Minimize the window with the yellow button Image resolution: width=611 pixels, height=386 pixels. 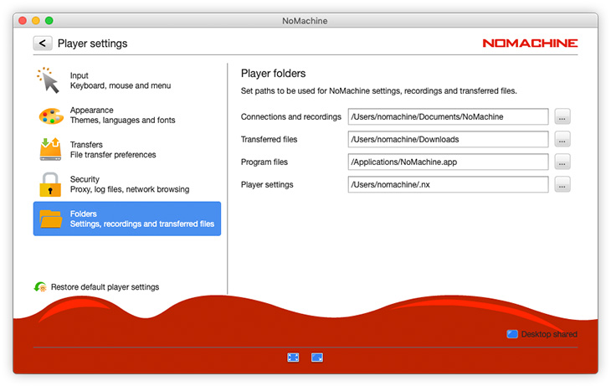click(35, 20)
